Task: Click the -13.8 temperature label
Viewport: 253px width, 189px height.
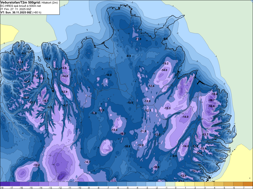Action: tap(64, 68)
